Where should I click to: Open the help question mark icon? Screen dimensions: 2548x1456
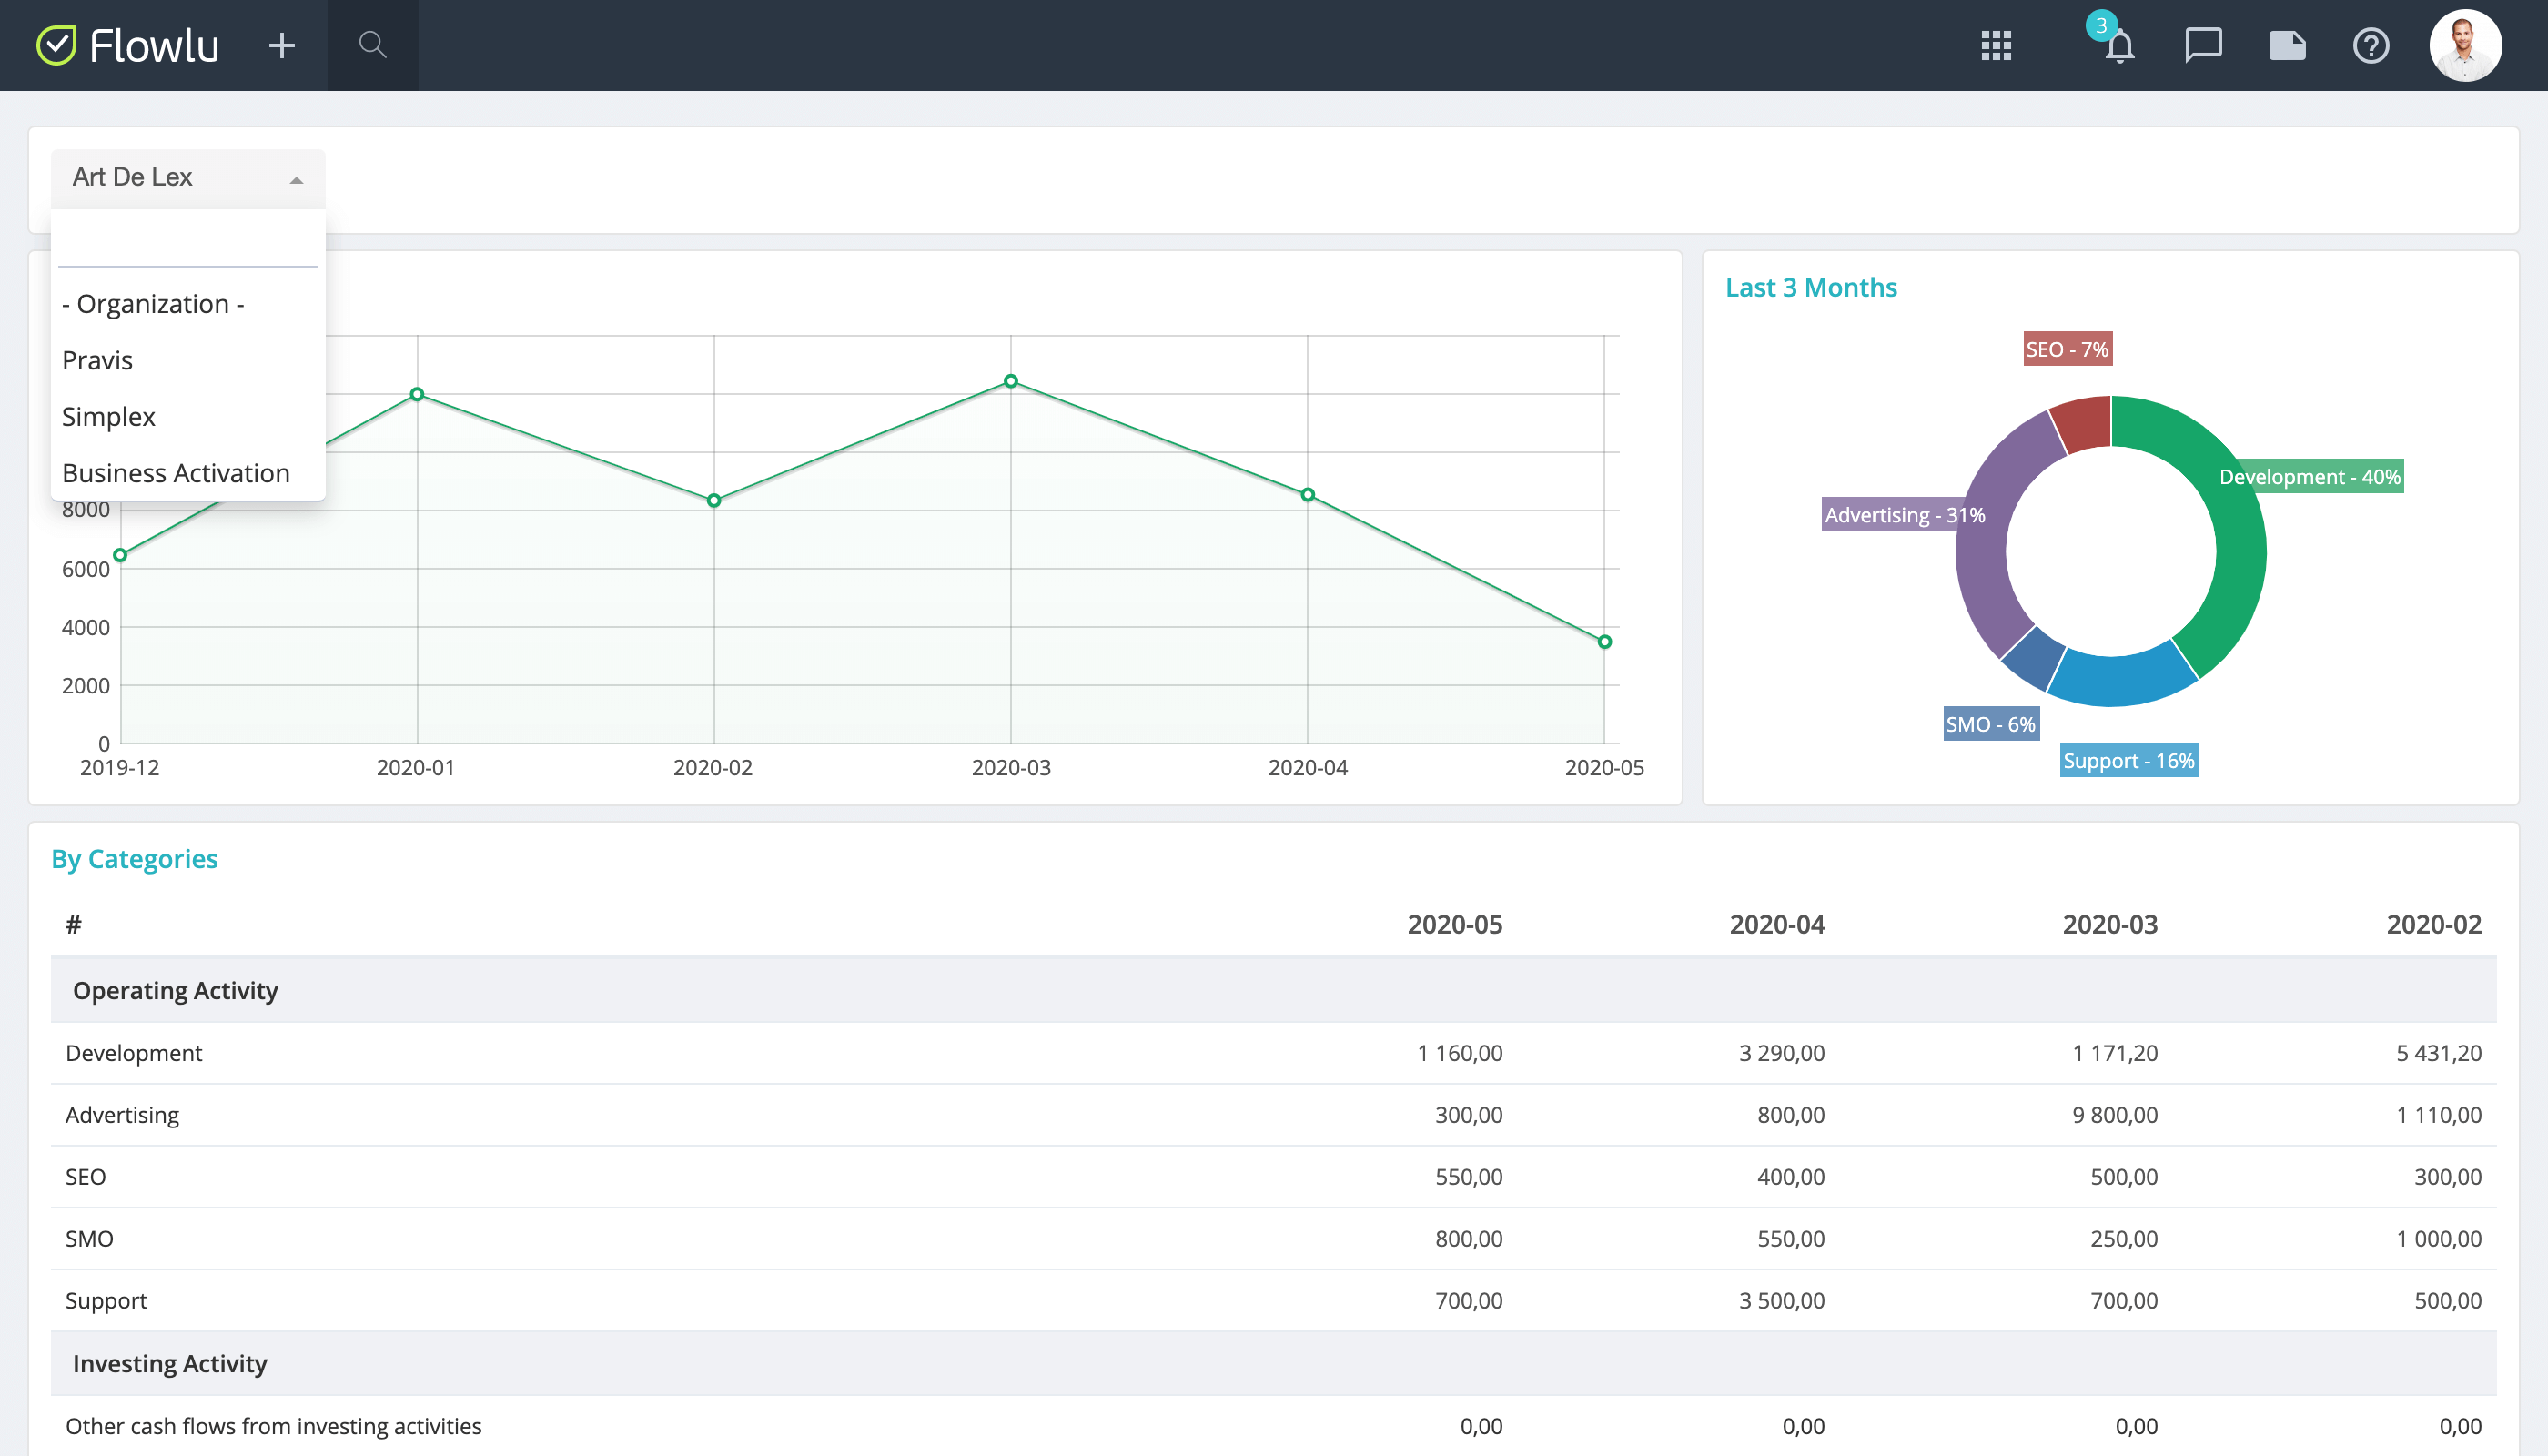tap(2371, 45)
